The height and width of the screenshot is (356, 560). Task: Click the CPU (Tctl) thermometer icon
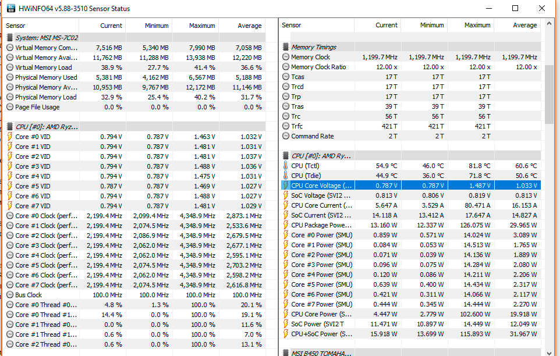[285, 166]
